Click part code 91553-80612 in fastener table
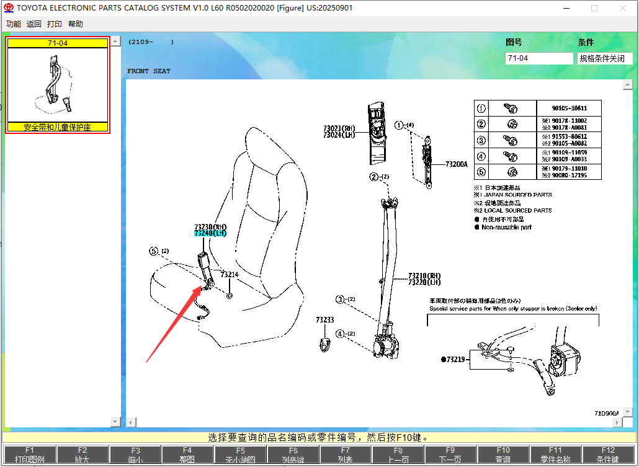The width and height of the screenshot is (639, 467). point(570,137)
